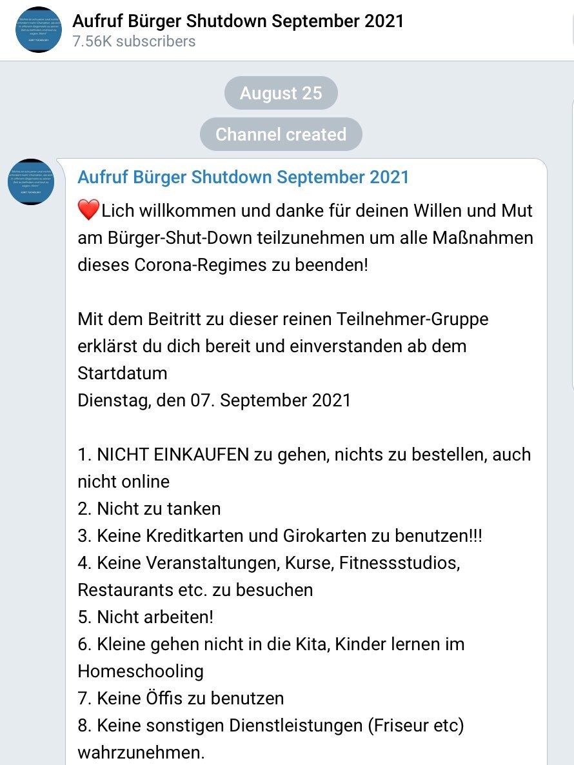Image resolution: width=574 pixels, height=765 pixels.
Task: Click the welcome paragraph mentioning Corona-Regimes
Action: 305,237
